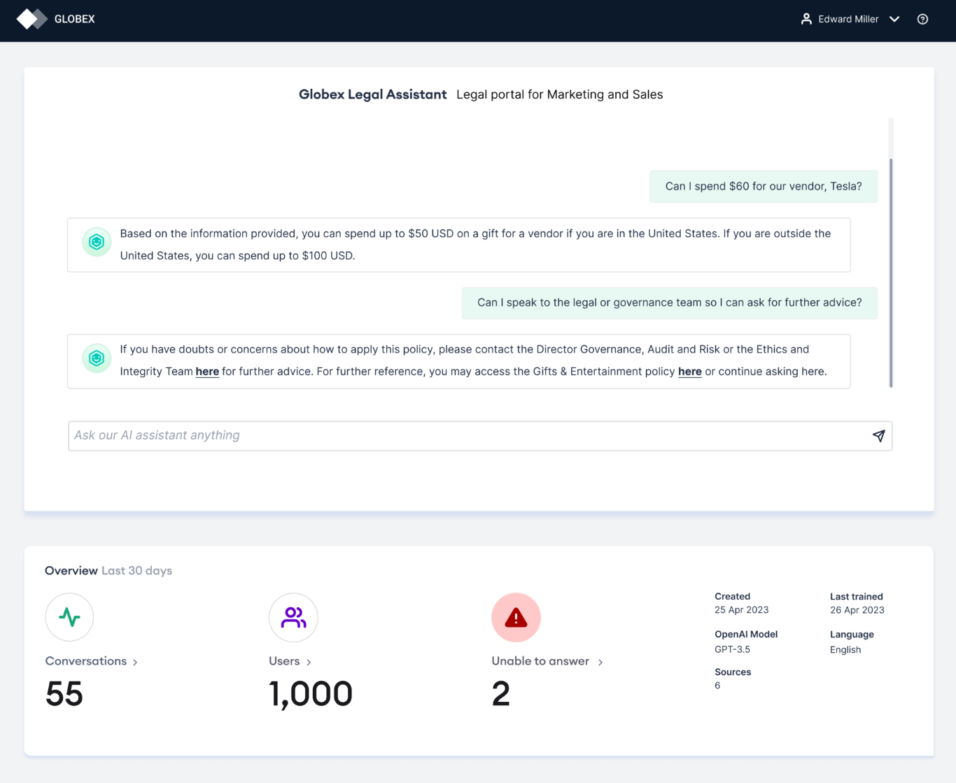Click the chat conversation scrollbar

coord(891,273)
